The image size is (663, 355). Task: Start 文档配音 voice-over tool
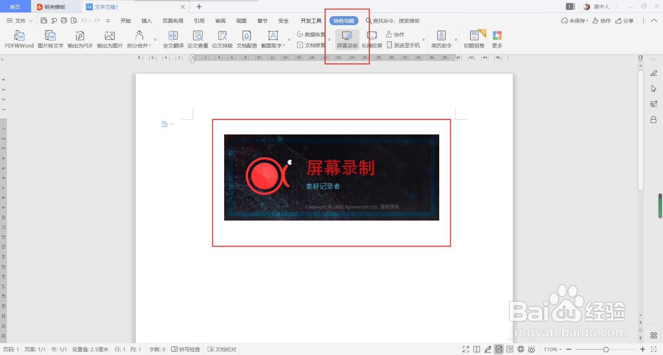pos(247,40)
